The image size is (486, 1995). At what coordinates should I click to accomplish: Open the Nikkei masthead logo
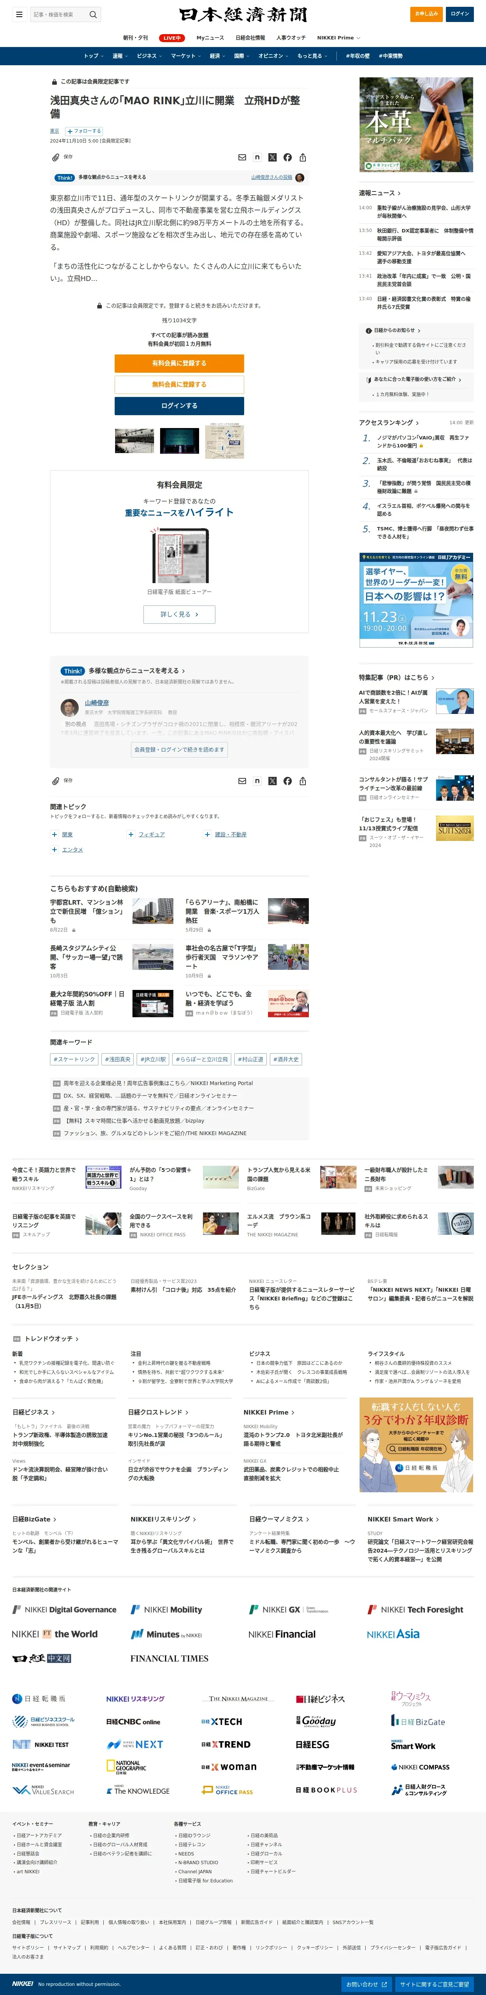243,15
